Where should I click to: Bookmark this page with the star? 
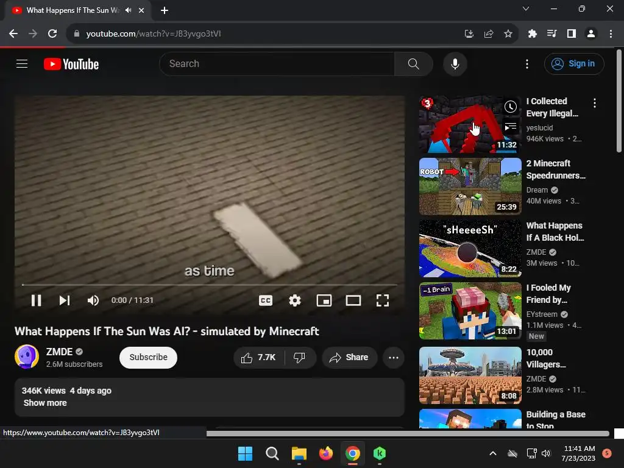click(508, 34)
